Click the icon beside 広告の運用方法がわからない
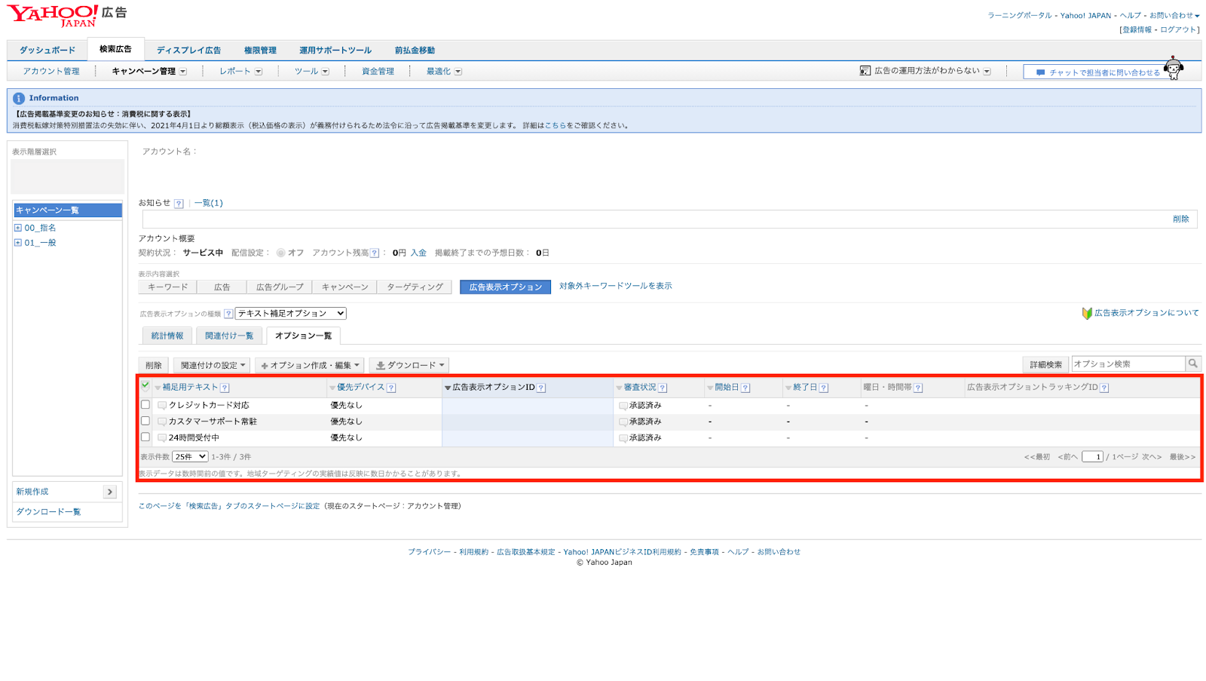The image size is (1206, 681). coord(865,71)
